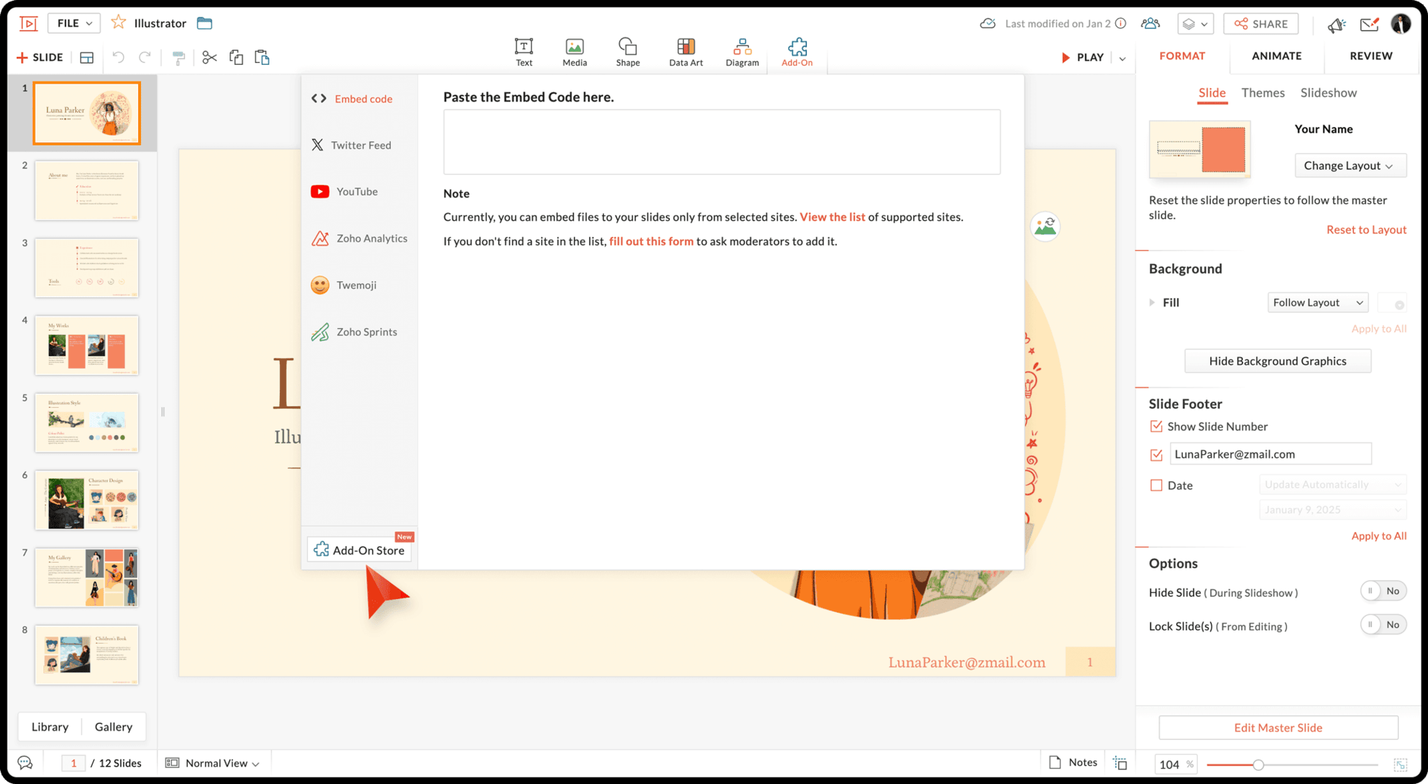The height and width of the screenshot is (784, 1428).
Task: Open the collaborators people icon
Action: (1150, 23)
